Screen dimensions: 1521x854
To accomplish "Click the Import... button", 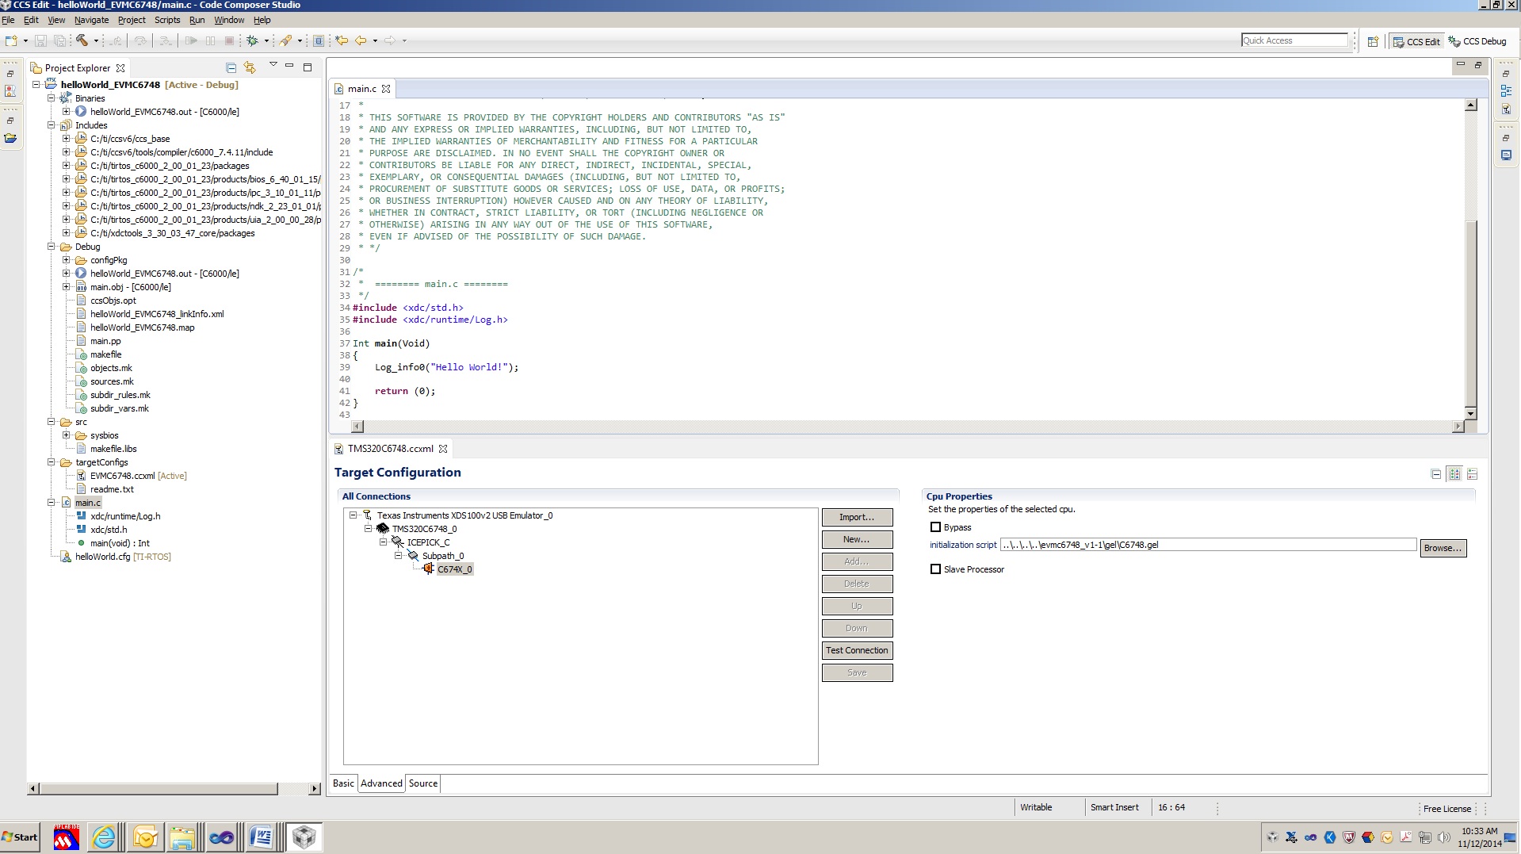I will coord(857,517).
